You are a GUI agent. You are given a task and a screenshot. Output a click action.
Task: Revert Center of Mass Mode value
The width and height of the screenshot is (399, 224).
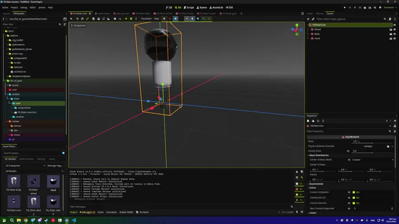click(x=349, y=160)
